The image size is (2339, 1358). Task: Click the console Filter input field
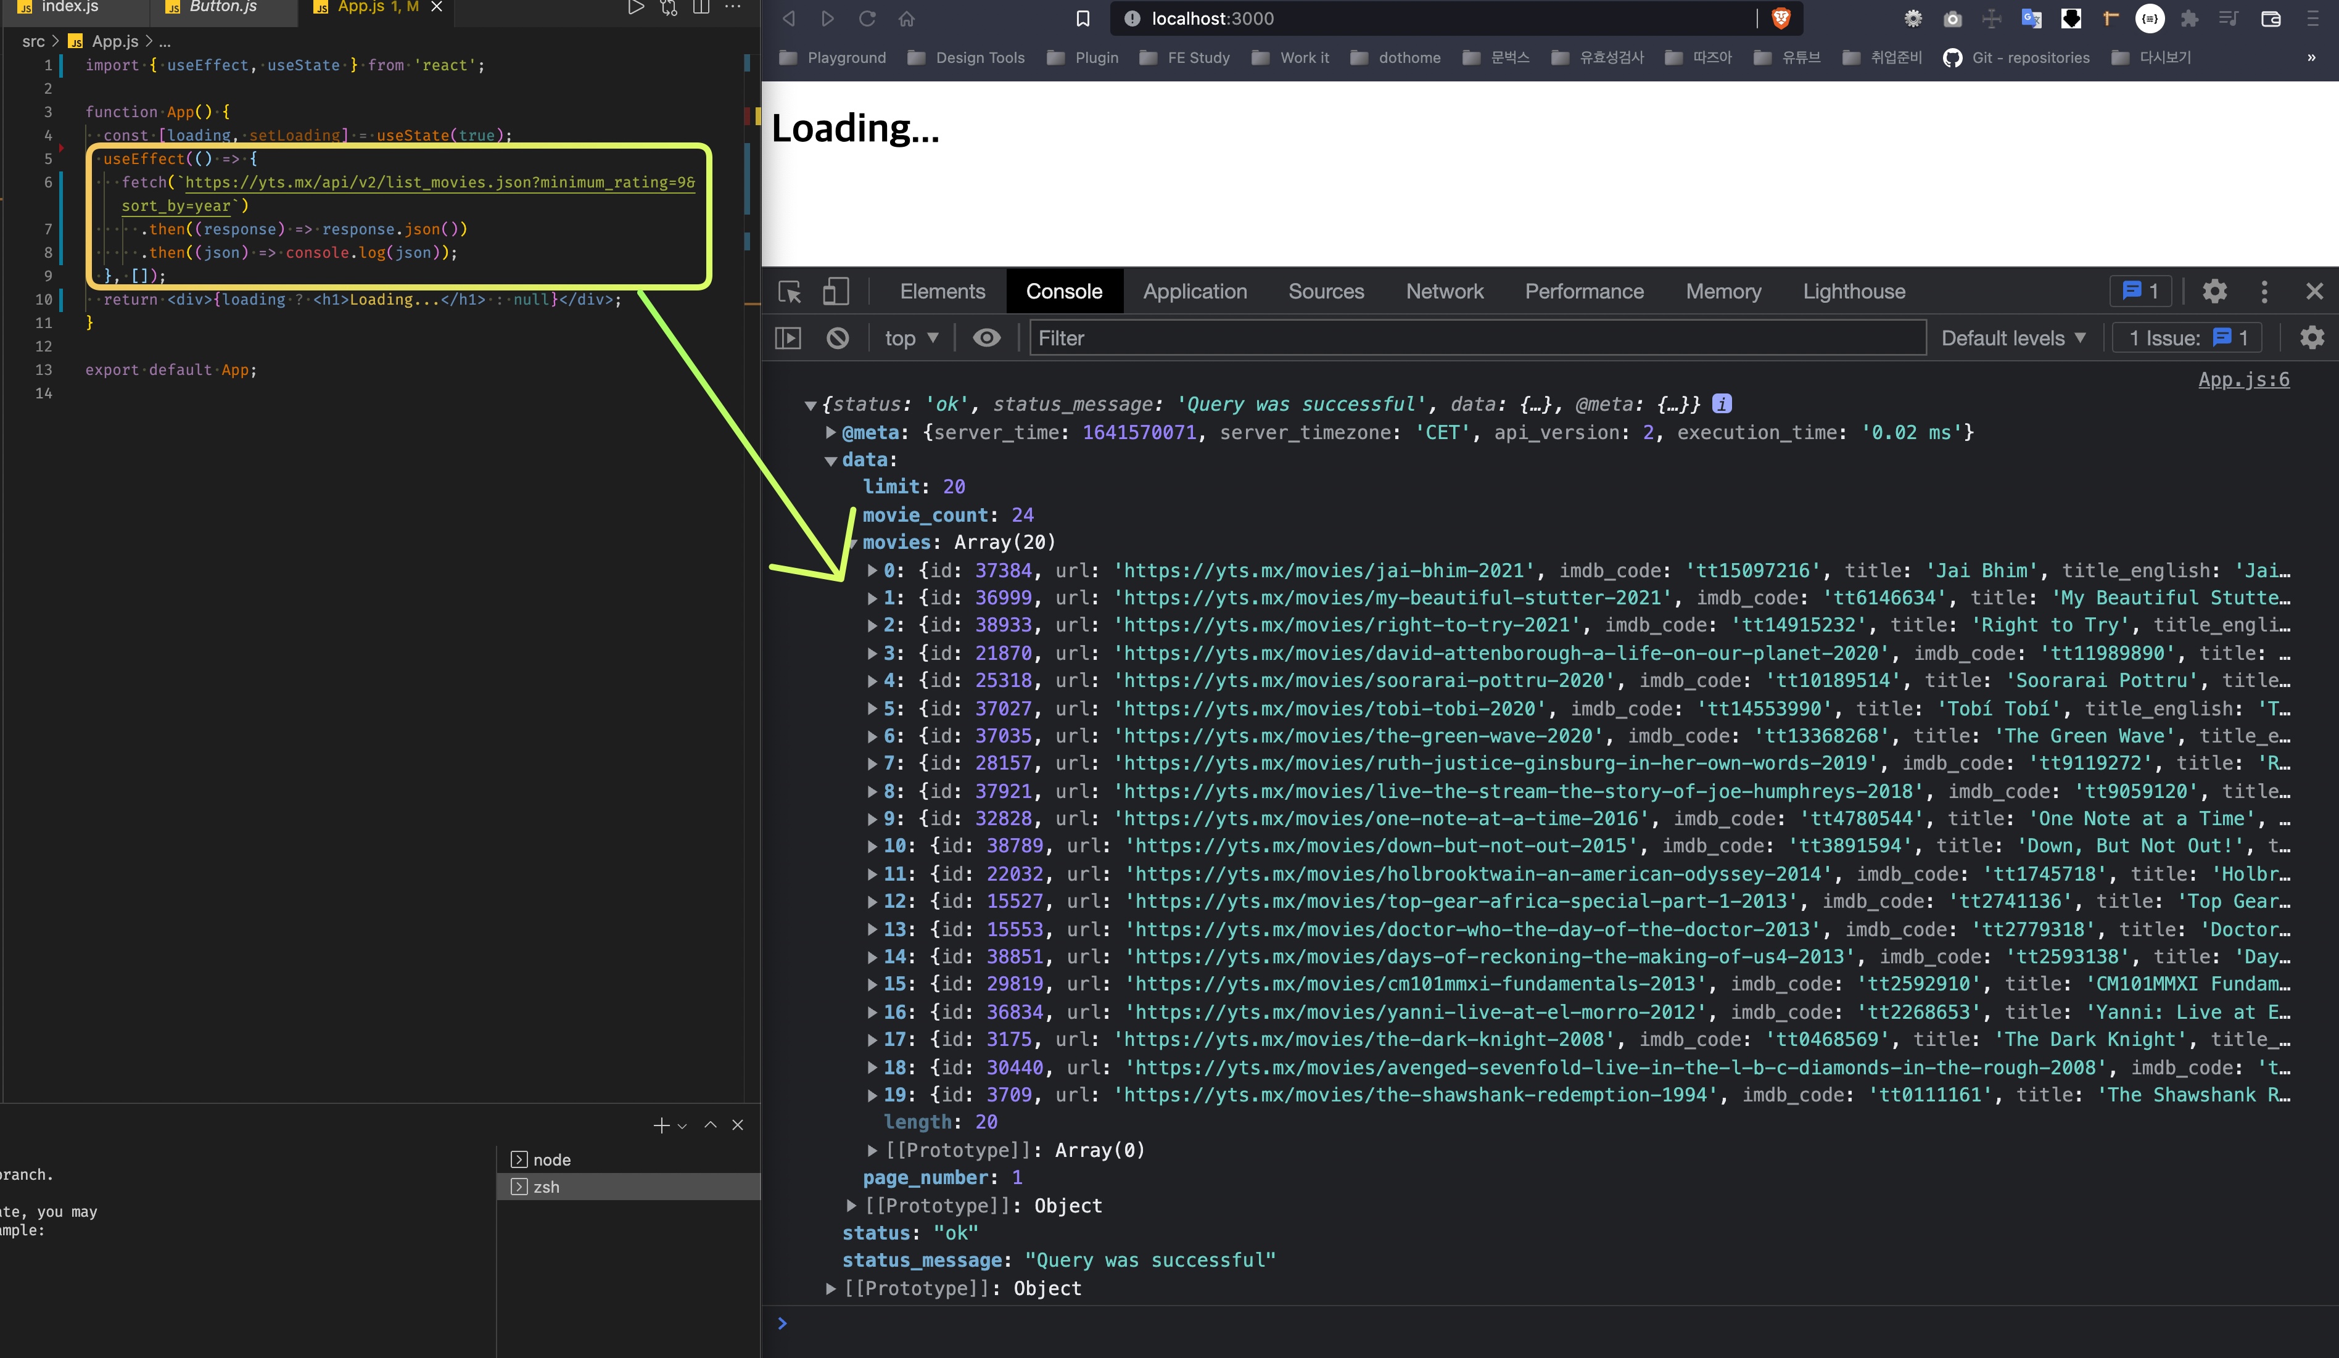(1476, 339)
